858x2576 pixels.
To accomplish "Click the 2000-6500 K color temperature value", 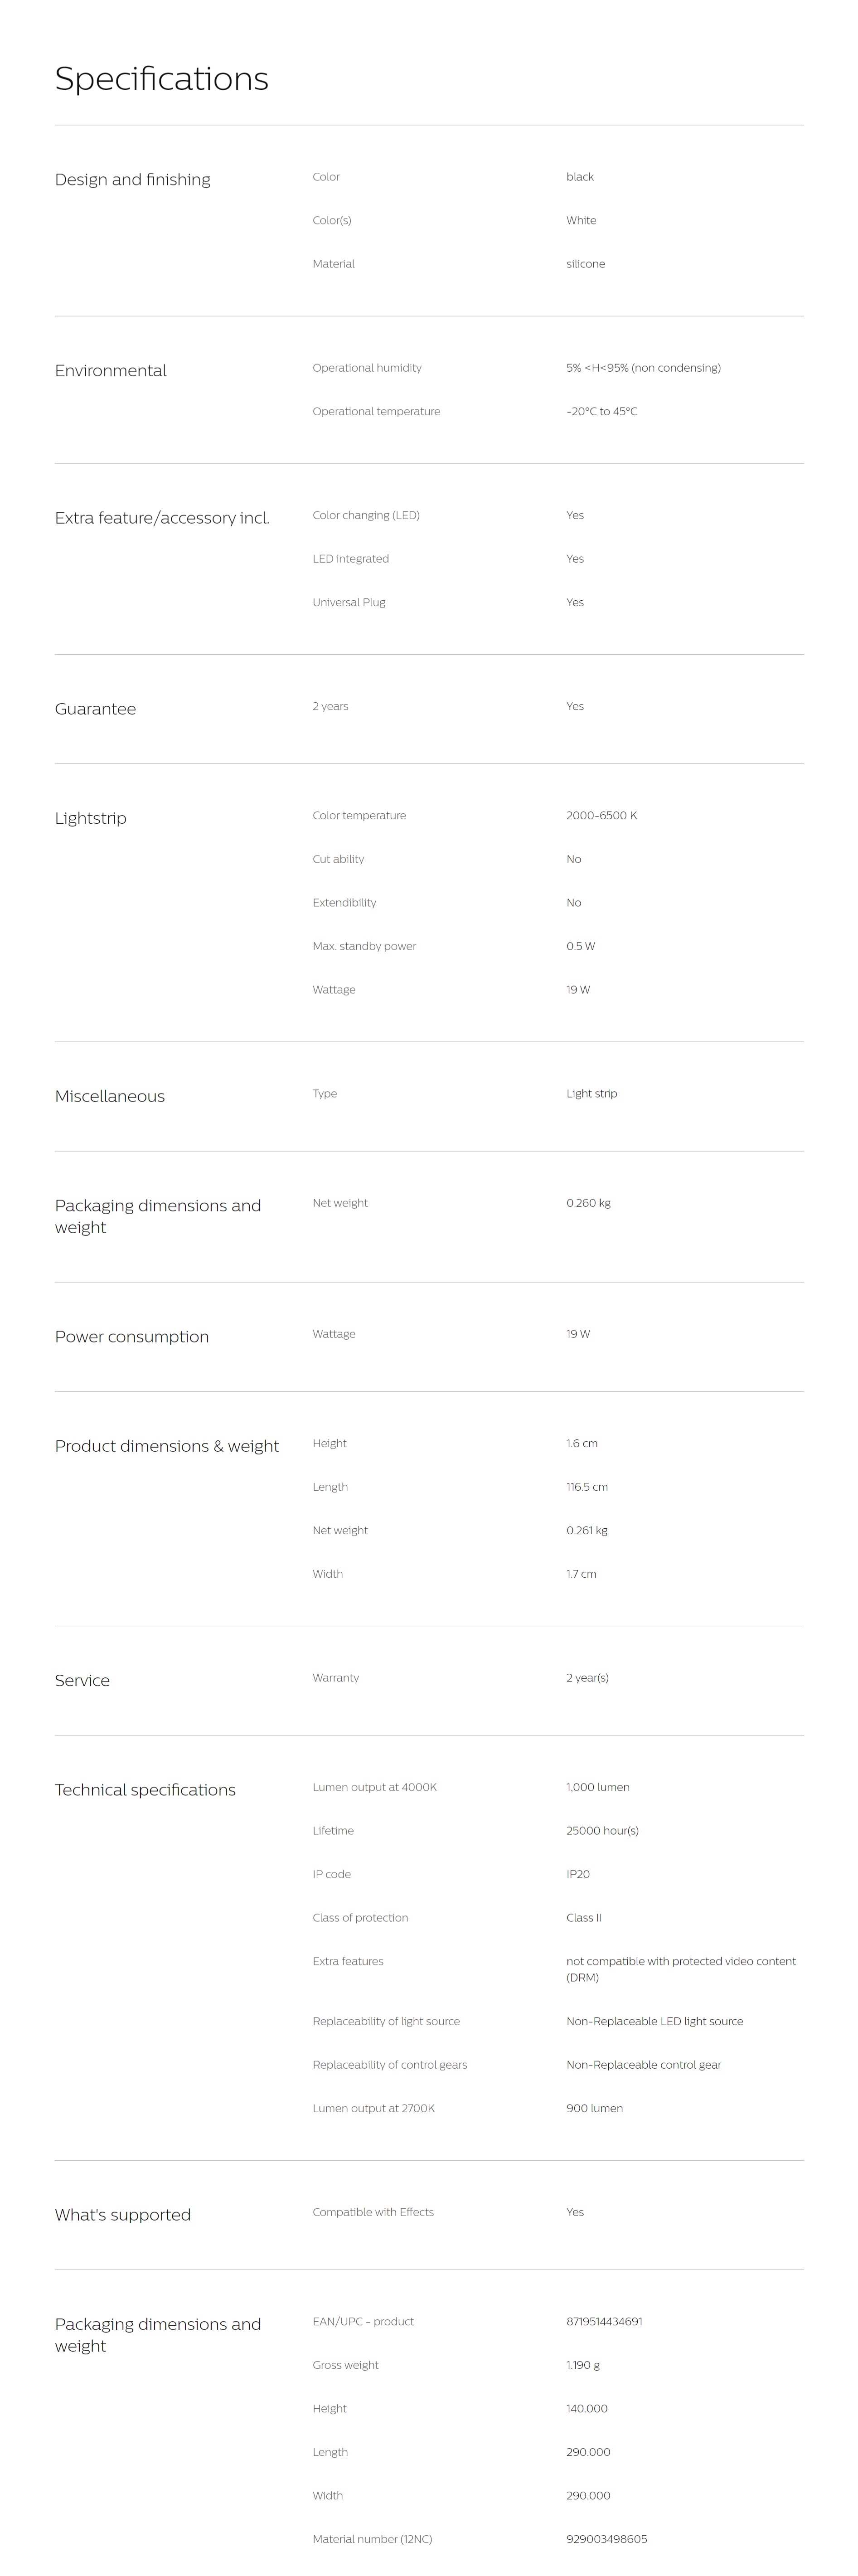I will (x=601, y=816).
